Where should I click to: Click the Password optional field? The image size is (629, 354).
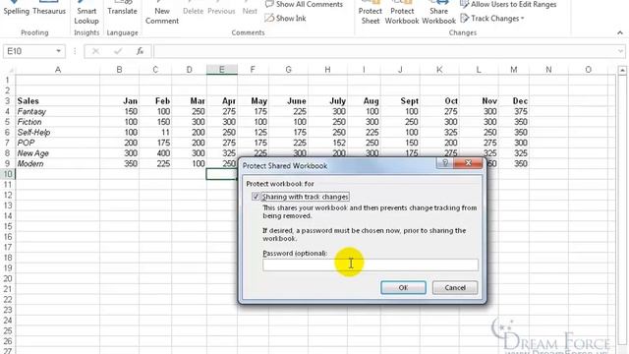click(371, 265)
